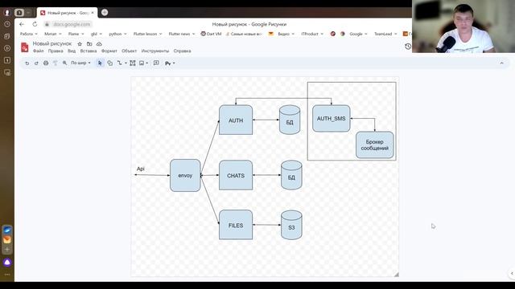Open the Google bookmarks folder
This screenshot has height=289, width=515.
358,34
